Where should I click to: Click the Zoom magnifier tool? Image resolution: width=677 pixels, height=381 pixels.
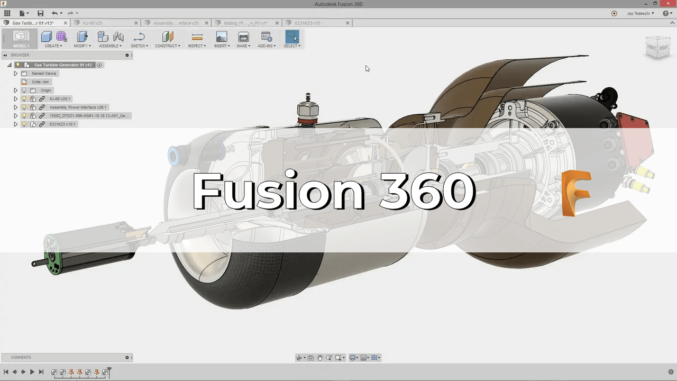click(x=329, y=358)
